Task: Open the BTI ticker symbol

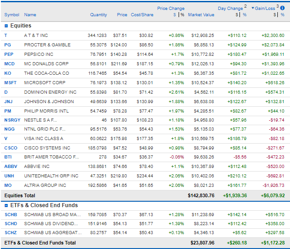Action: pyautogui.click(x=8, y=157)
